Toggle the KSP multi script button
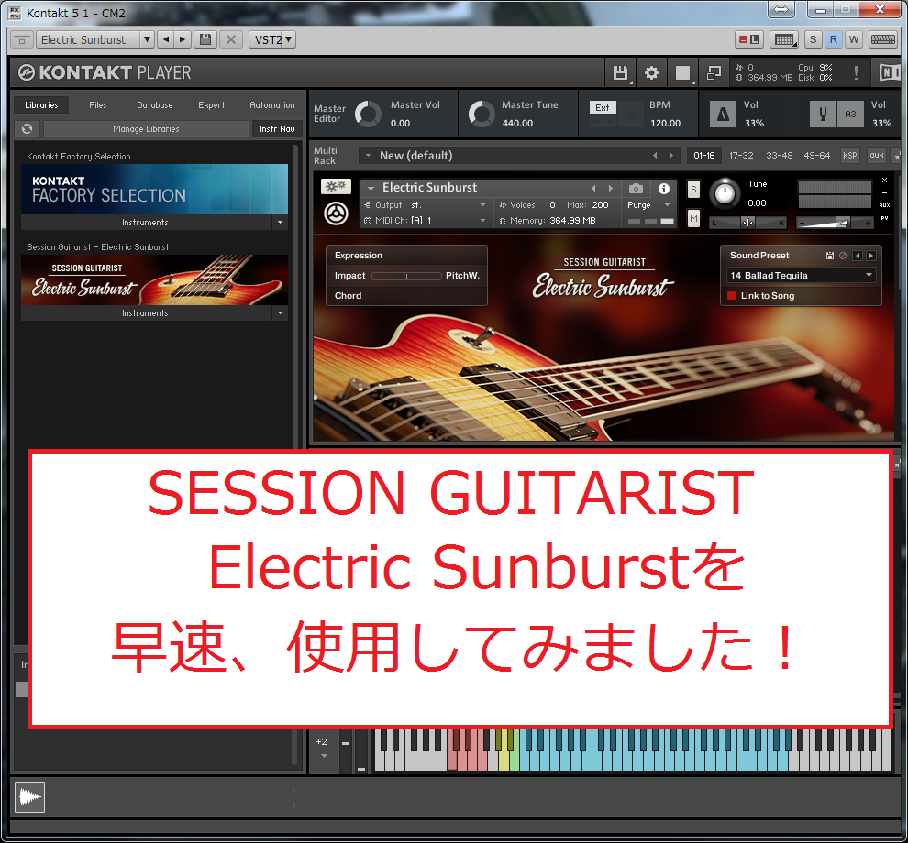Image resolution: width=908 pixels, height=843 pixels. click(x=849, y=155)
